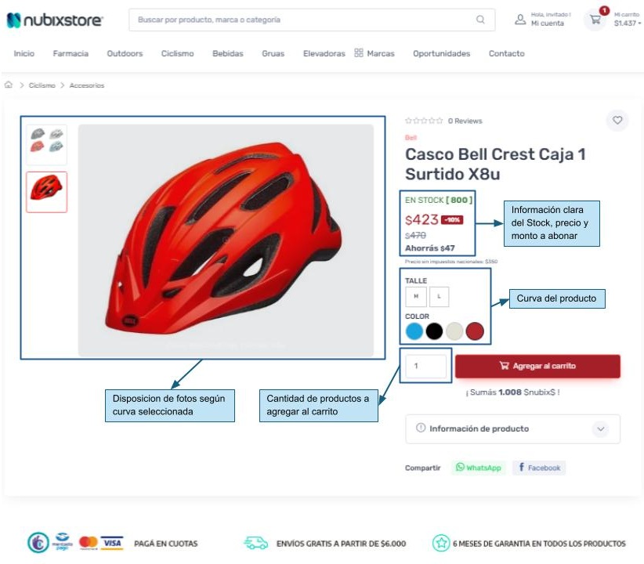Open the Outdoors category

125,53
